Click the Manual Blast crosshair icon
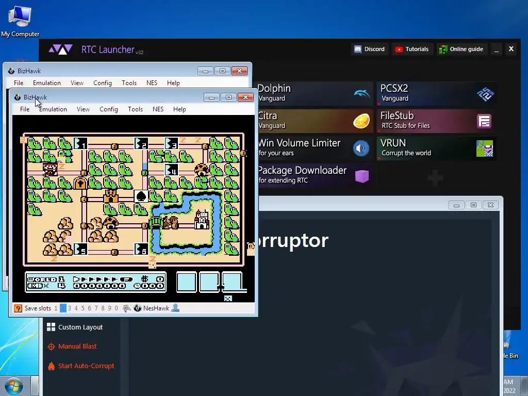Screen dimensions: 528x396 click(51, 346)
